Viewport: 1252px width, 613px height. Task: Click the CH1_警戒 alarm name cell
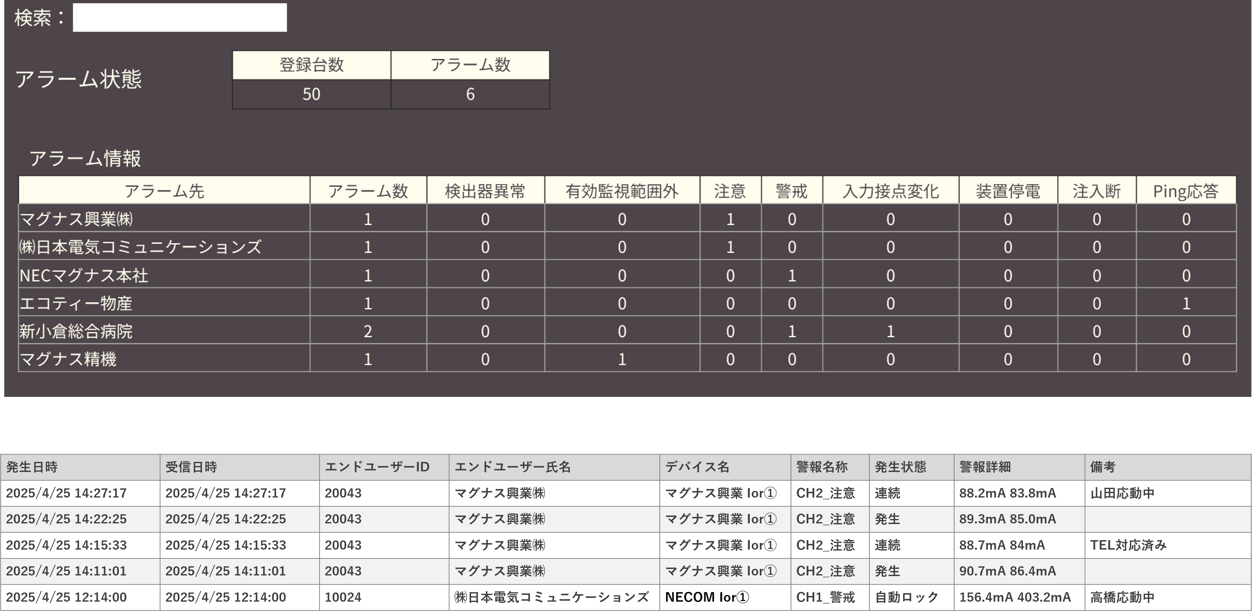(x=830, y=597)
